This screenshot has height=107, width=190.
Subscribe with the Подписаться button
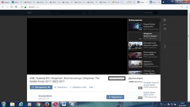[x=115, y=97]
